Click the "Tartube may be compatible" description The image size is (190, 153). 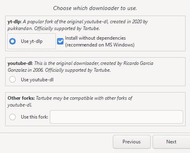(x=70, y=101)
